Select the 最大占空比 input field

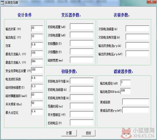tap(37, 112)
